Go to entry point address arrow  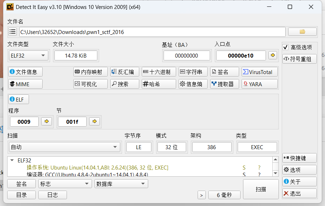coord(273,55)
